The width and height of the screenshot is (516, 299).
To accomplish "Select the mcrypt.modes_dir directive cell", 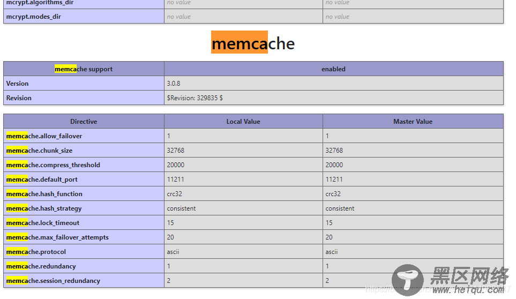I will click(x=84, y=17).
